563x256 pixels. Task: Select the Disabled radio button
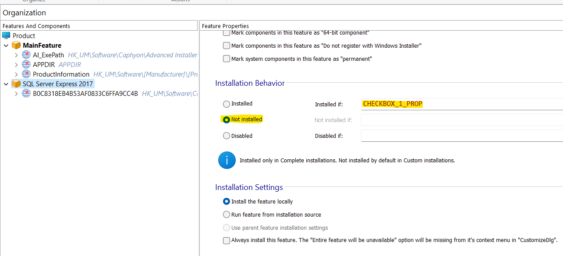pos(227,136)
